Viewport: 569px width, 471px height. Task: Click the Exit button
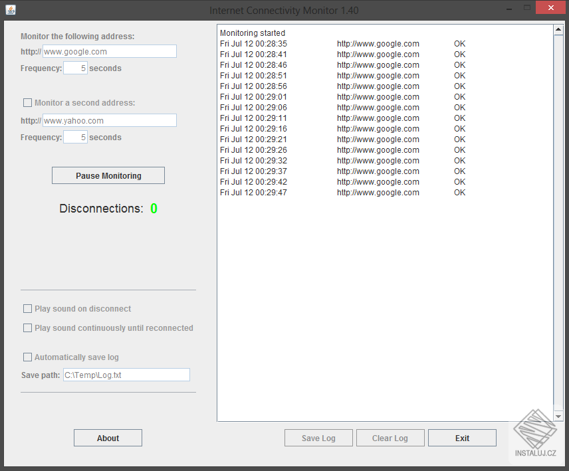462,437
